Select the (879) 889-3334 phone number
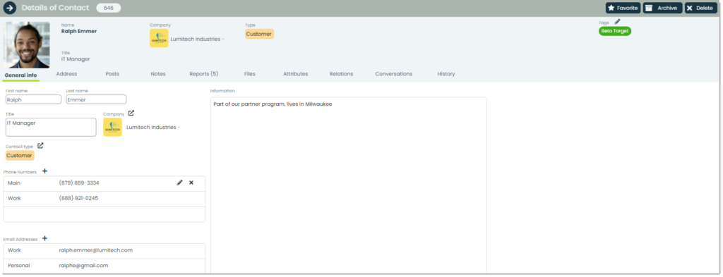This screenshot has height=277, width=723. [79, 183]
